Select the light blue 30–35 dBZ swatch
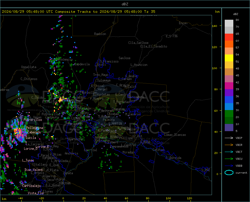This screenshot has height=202, width=250. [229, 107]
